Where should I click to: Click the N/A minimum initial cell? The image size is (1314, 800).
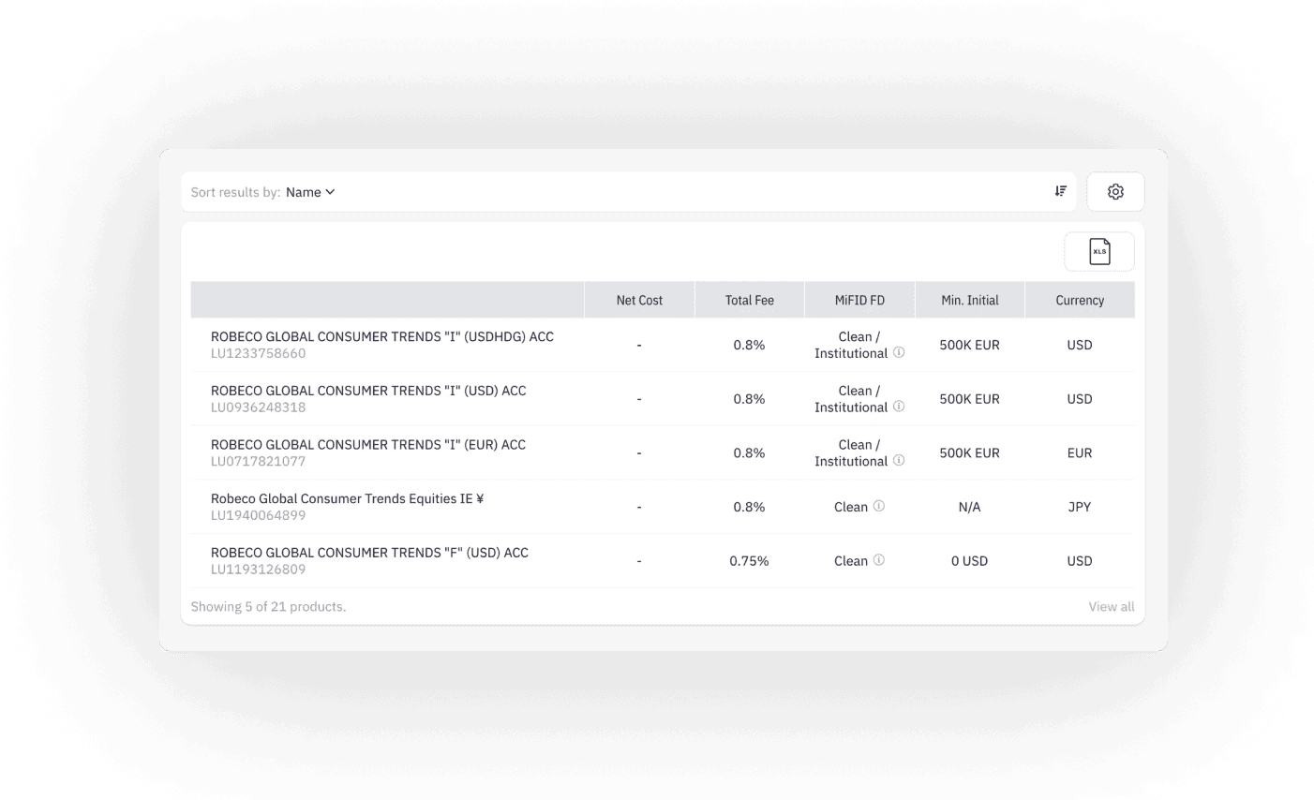coord(969,507)
